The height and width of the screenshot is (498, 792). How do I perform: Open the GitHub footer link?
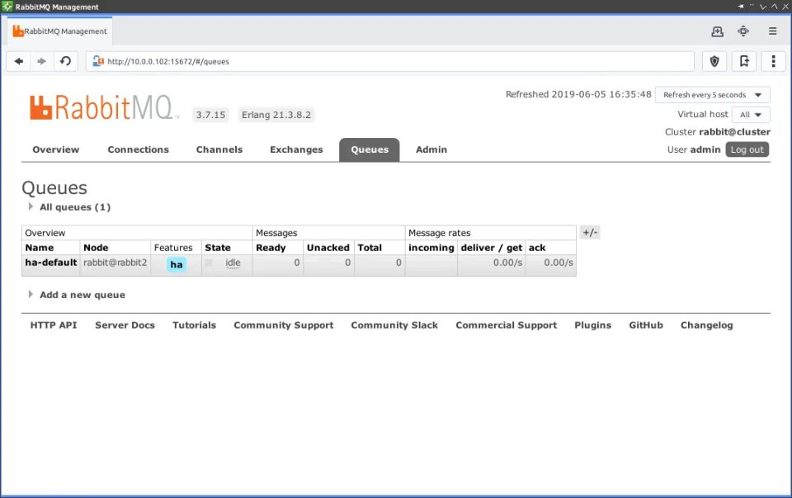[x=645, y=325]
